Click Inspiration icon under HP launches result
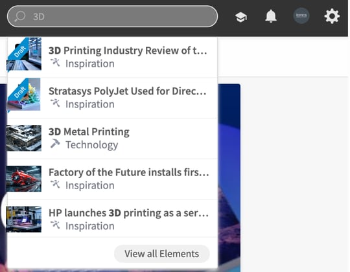This screenshot has width=350, height=272. pyautogui.click(x=55, y=225)
